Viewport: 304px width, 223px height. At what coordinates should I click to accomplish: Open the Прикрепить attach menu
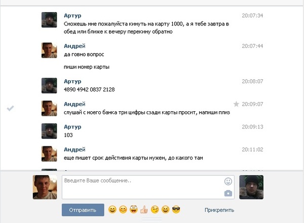point(219,210)
